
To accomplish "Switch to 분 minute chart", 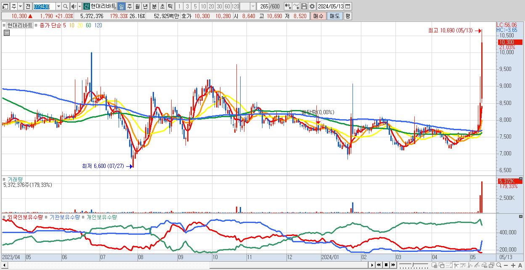I will (x=154, y=6).
